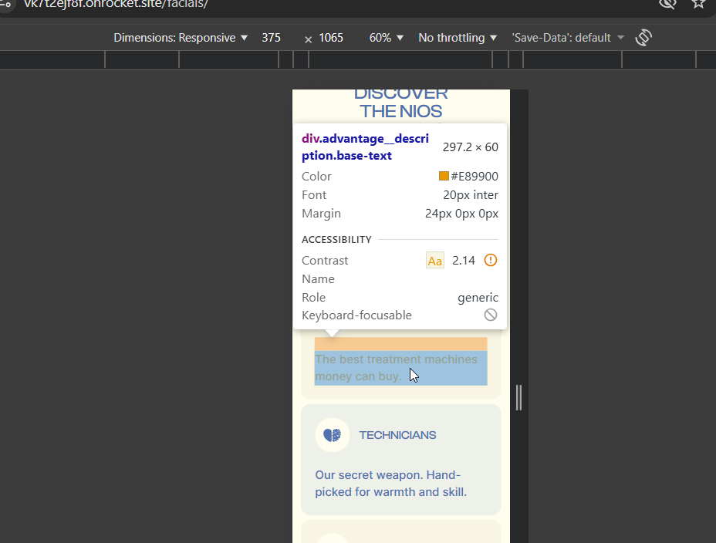Click the Keyboard-focusable label
The image size is (716, 543).
point(356,315)
